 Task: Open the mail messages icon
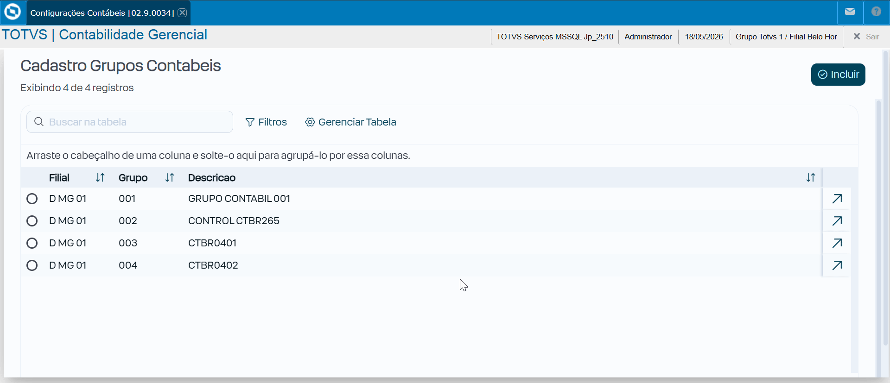[x=850, y=12]
